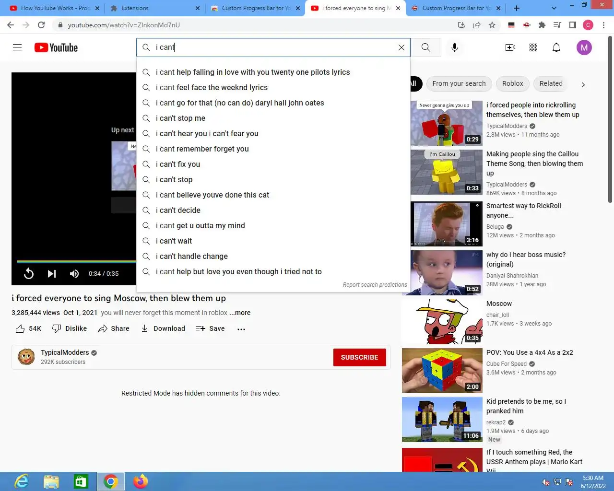Open the Chrome three-dot menu

pos(604,25)
